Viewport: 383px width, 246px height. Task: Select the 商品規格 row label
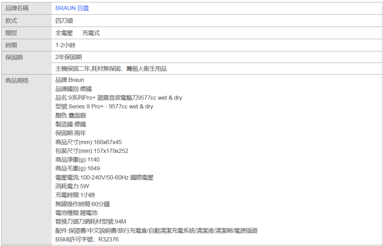pyautogui.click(x=17, y=80)
